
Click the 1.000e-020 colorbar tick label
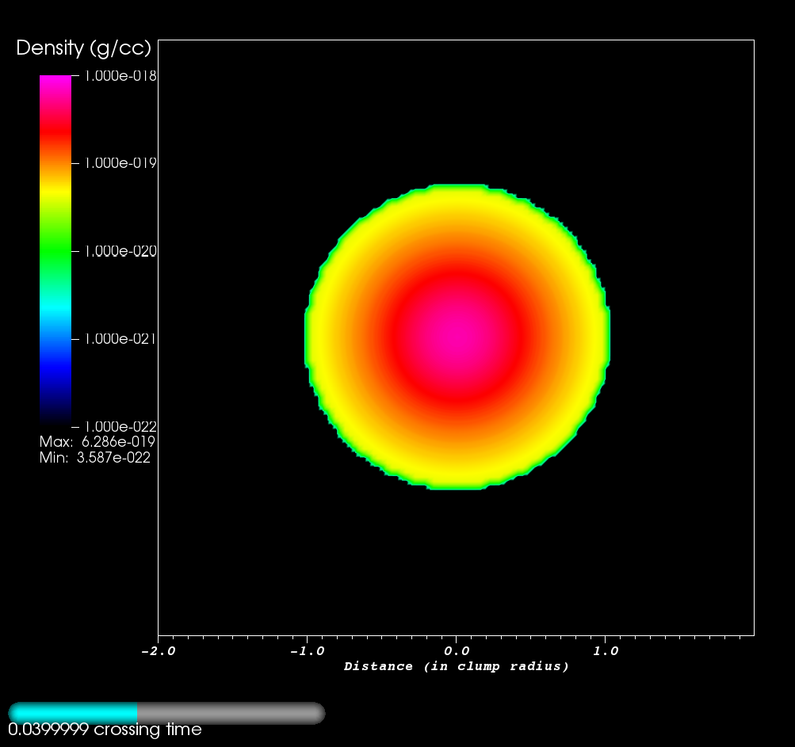(120, 251)
